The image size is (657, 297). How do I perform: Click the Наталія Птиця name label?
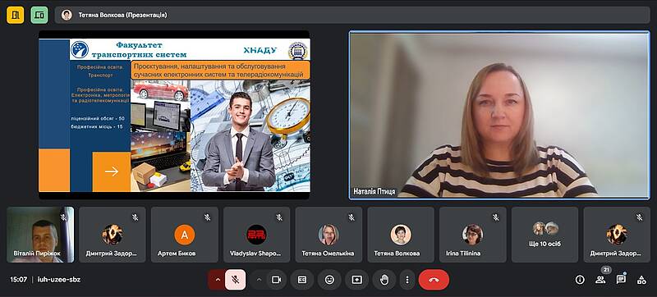click(374, 192)
